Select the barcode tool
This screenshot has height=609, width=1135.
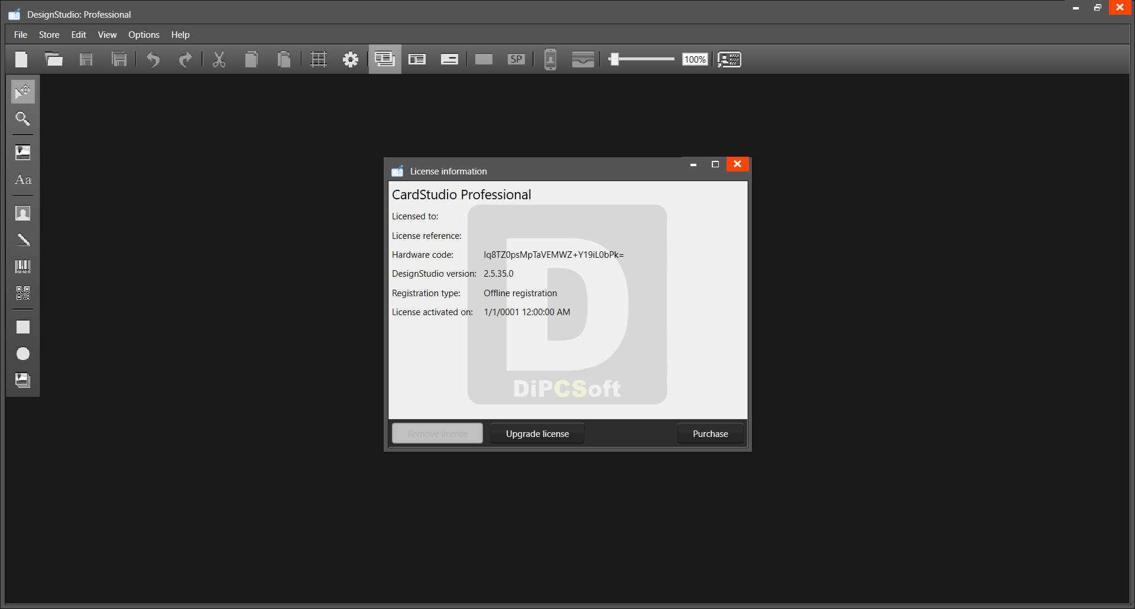click(23, 267)
